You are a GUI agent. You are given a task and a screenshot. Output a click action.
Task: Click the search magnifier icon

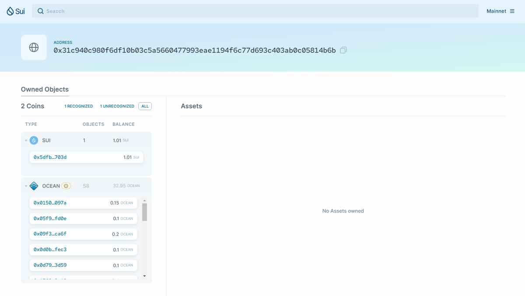click(x=40, y=11)
